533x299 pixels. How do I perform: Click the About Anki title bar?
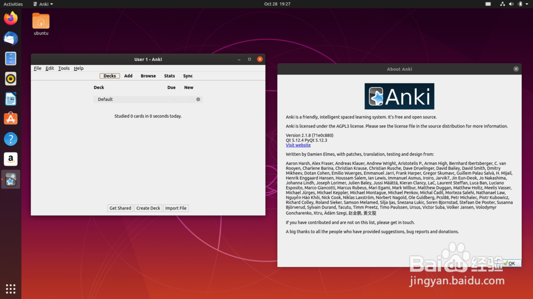click(399, 69)
